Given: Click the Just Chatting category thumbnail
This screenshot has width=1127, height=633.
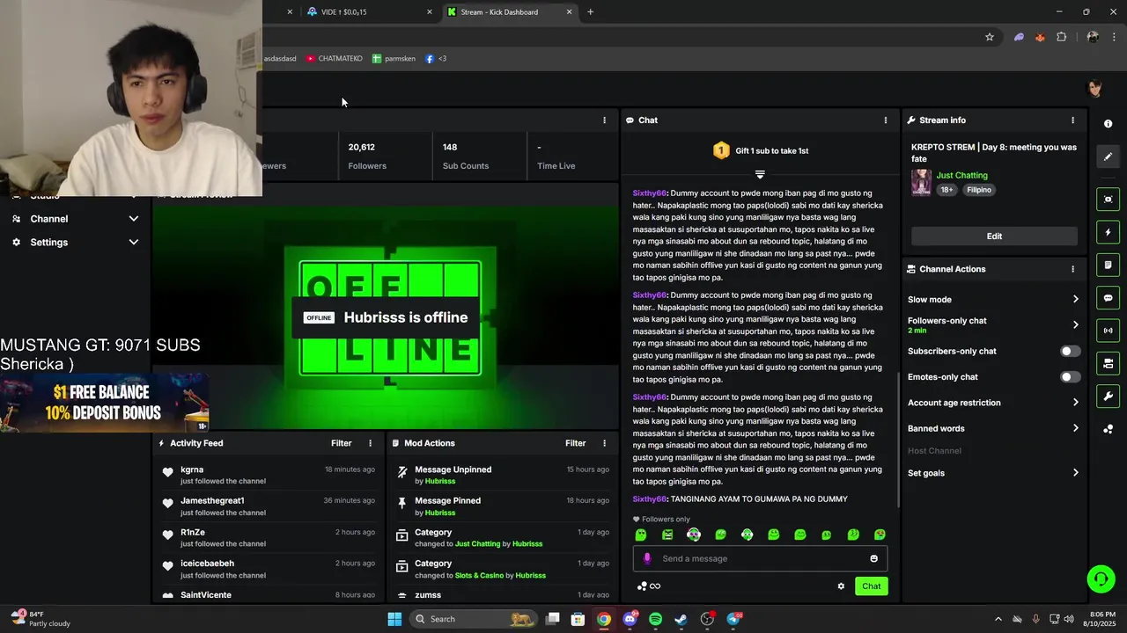Looking at the screenshot, I should (x=921, y=182).
